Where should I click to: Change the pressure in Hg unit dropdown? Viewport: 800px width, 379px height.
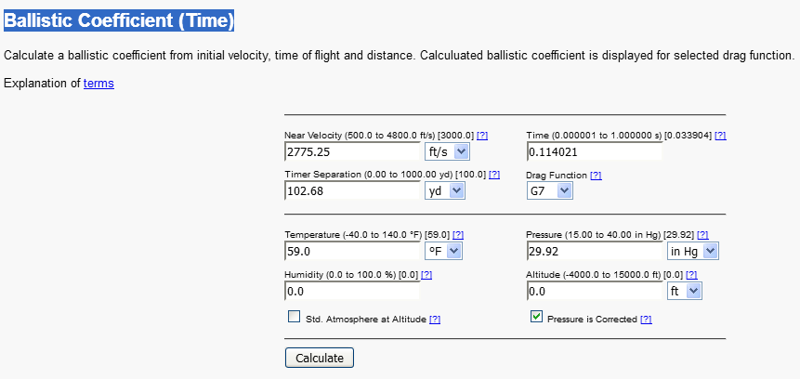click(693, 251)
